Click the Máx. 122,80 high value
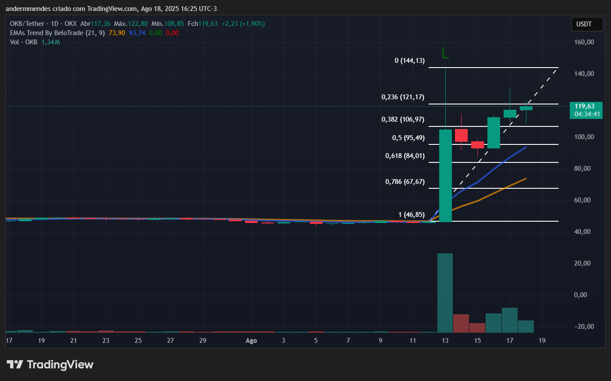Image resolution: width=611 pixels, height=381 pixels. [x=131, y=24]
